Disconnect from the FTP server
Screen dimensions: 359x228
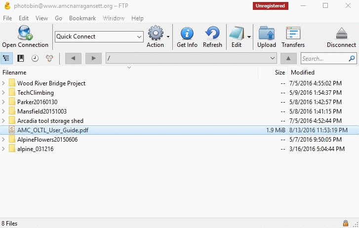[x=341, y=34]
